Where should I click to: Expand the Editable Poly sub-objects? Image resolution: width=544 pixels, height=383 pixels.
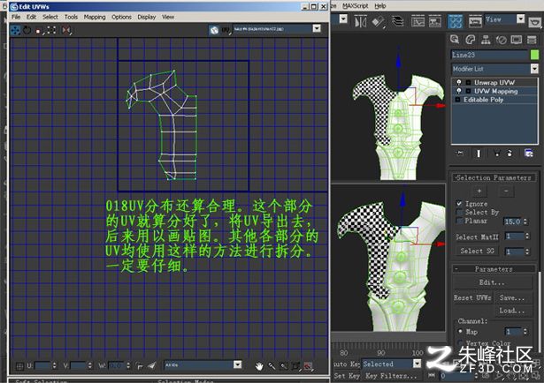457,100
